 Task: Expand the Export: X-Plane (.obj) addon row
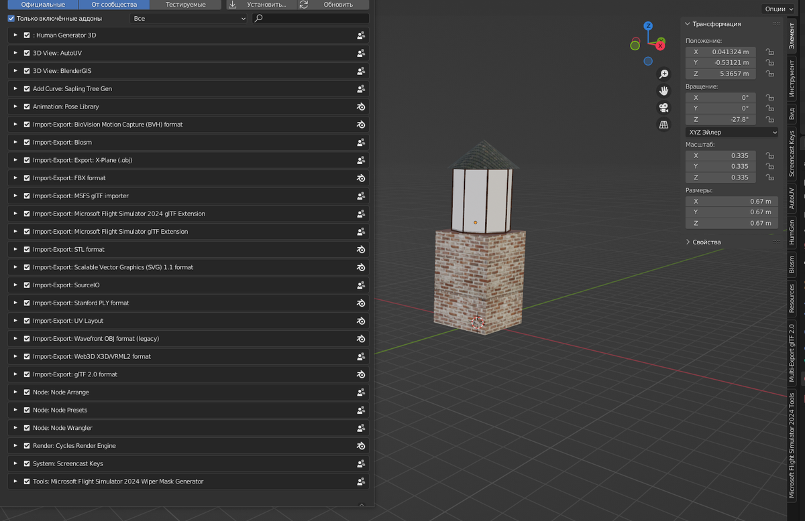click(x=15, y=160)
